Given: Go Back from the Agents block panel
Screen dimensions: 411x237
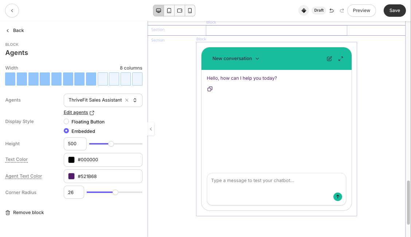Looking at the screenshot, I should (x=15, y=30).
